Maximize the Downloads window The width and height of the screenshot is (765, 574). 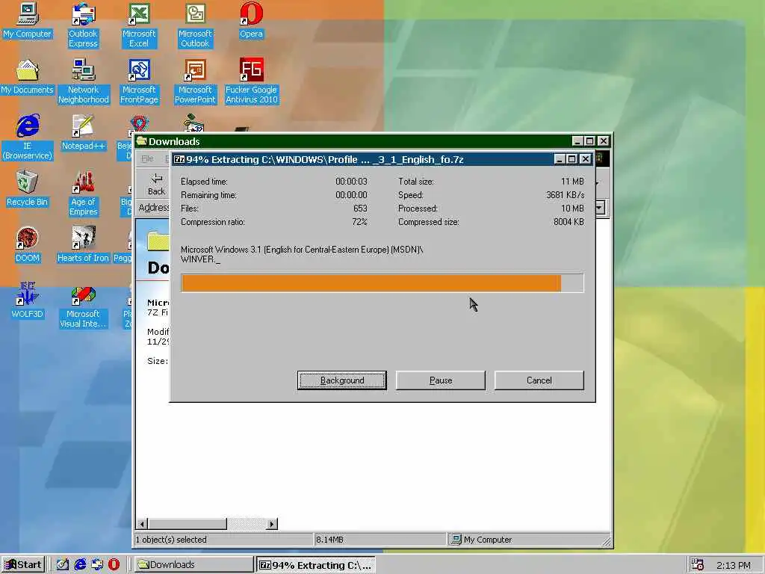pos(590,141)
